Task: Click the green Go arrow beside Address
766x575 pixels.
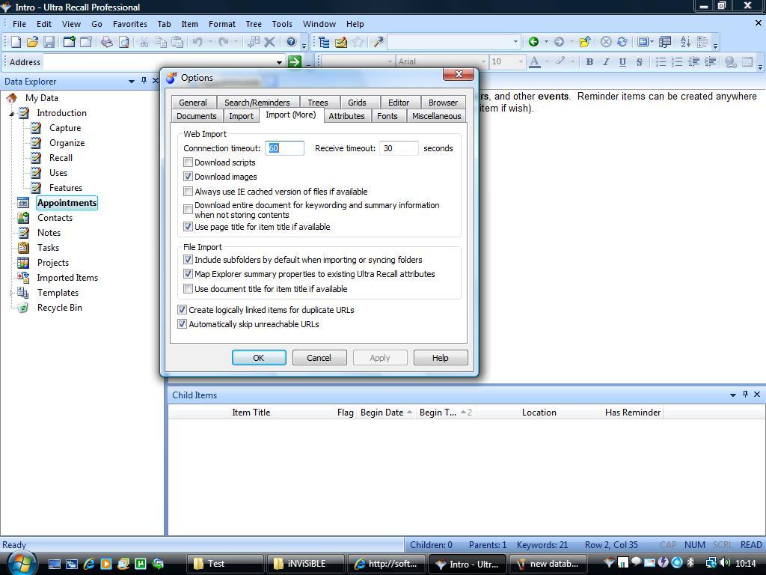Action: pos(295,61)
